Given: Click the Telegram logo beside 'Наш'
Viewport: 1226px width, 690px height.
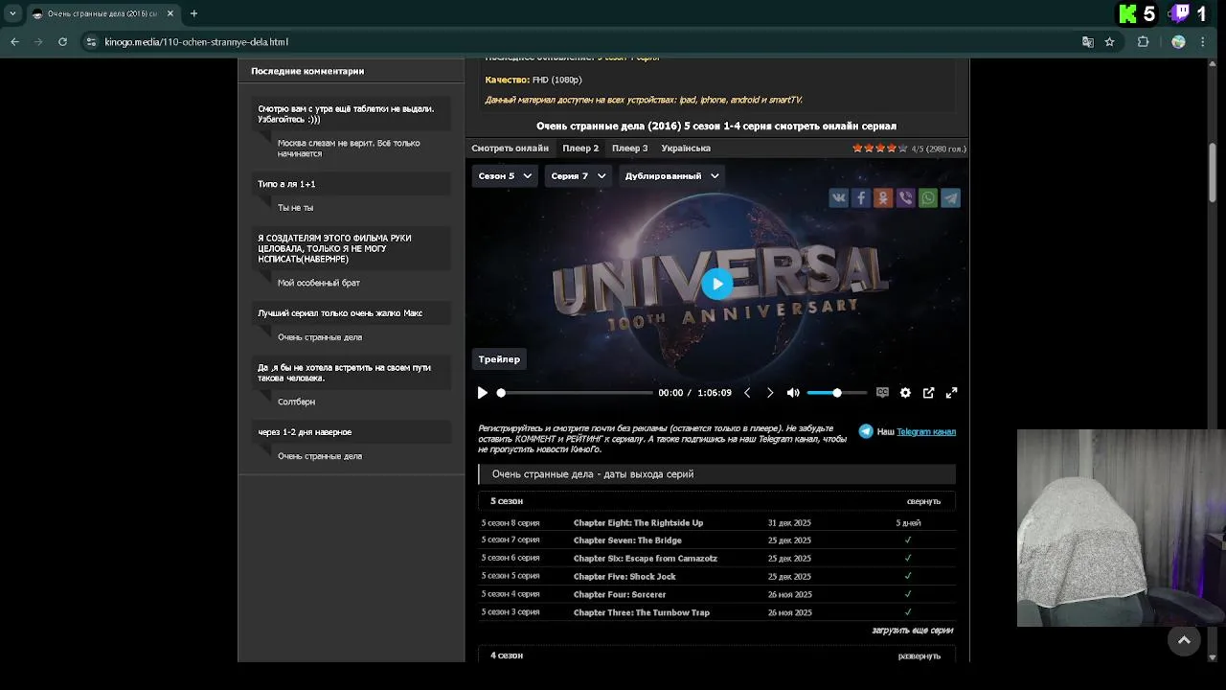Looking at the screenshot, I should pyautogui.click(x=866, y=431).
